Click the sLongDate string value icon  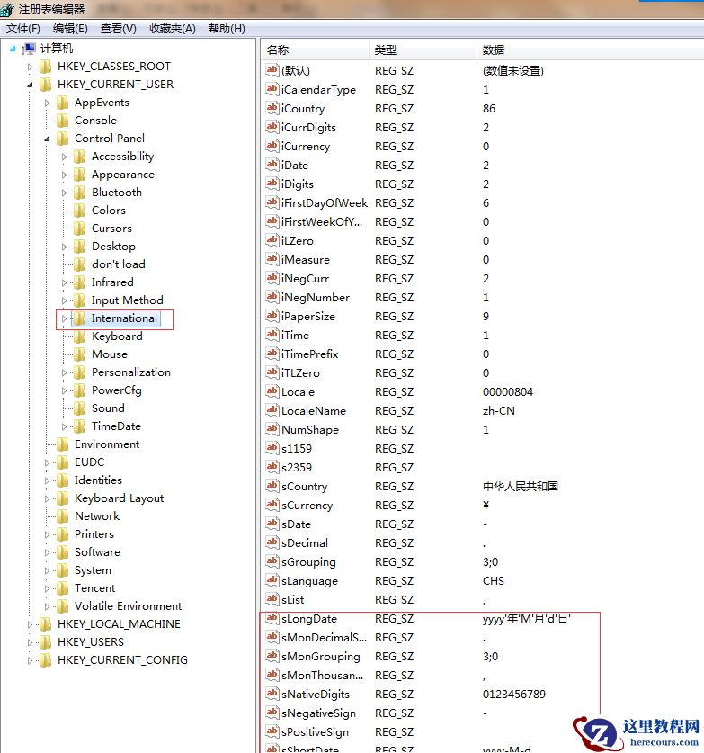(272, 619)
